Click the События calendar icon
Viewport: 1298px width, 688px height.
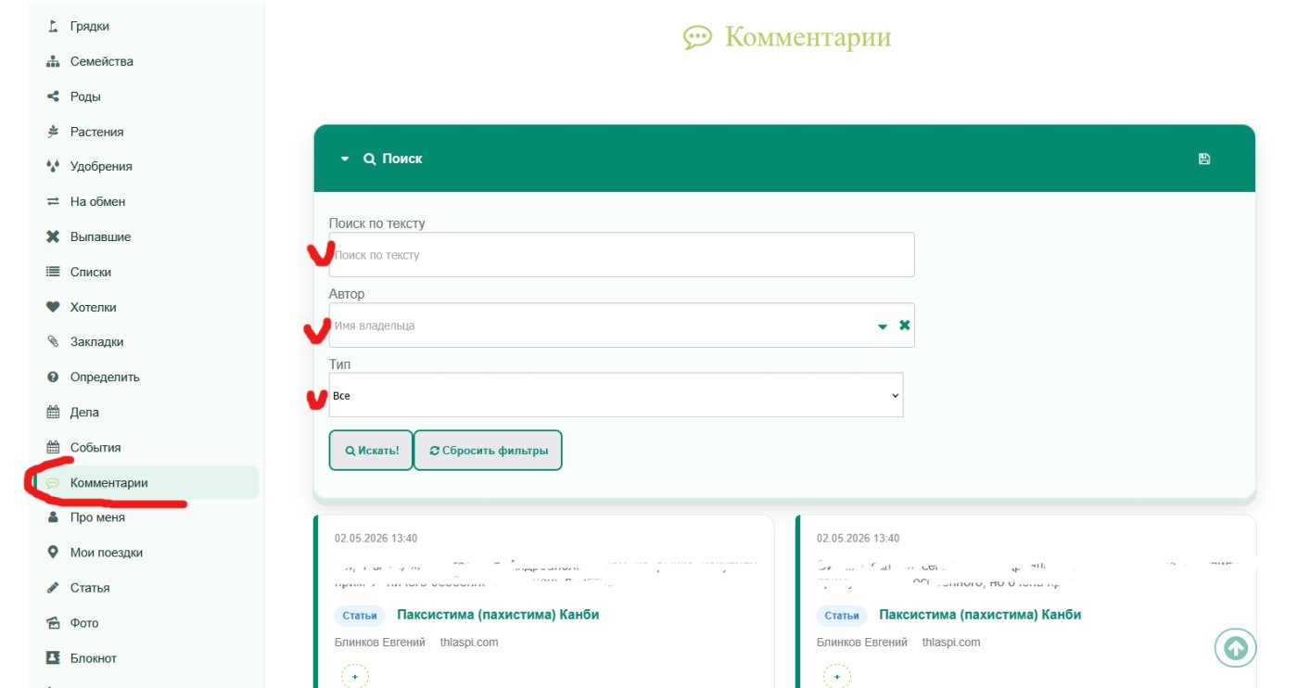pos(53,448)
